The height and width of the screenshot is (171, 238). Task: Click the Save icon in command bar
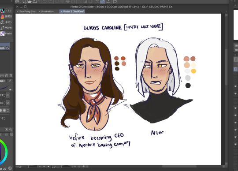pos(35,1)
